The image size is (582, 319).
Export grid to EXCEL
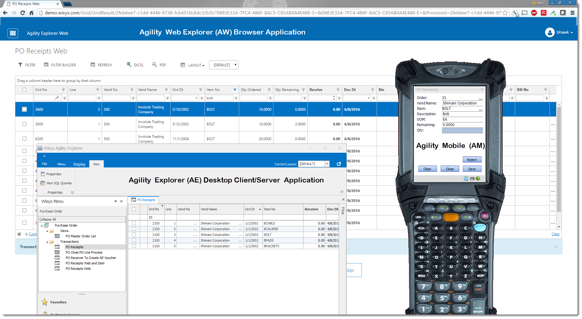pyautogui.click(x=135, y=65)
